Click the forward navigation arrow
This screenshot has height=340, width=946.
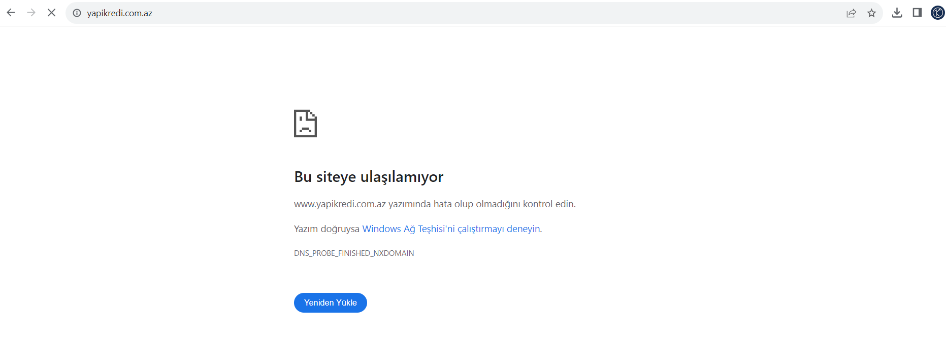(31, 13)
